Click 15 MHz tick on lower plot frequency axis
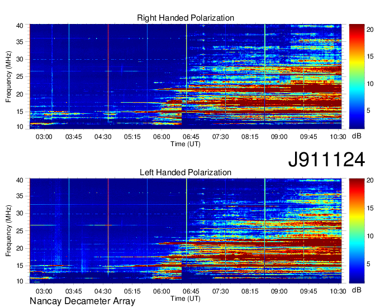 tap(20, 266)
